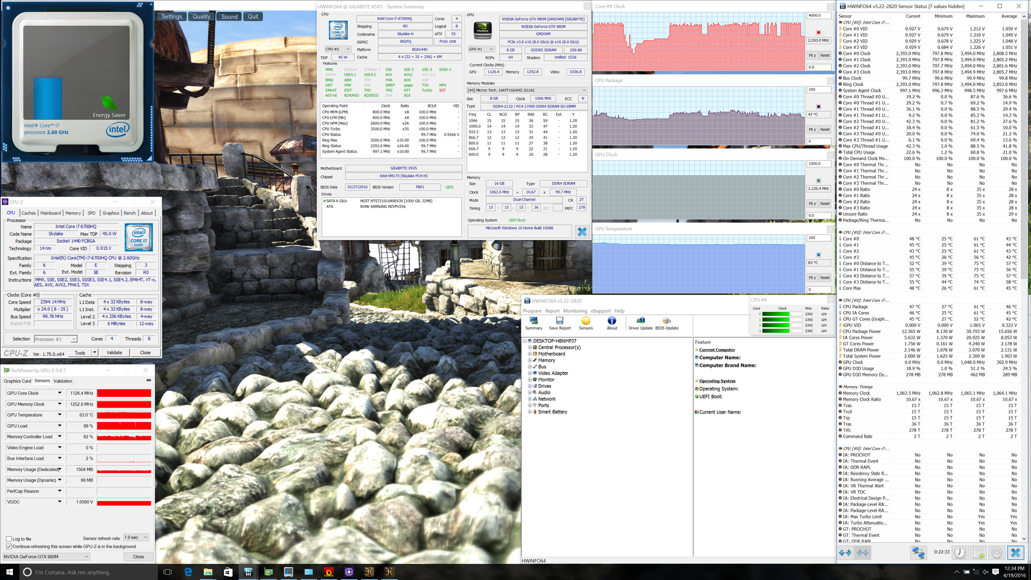Click the Save Report toolbar icon
Screen dimensions: 1031x580
coord(560,323)
